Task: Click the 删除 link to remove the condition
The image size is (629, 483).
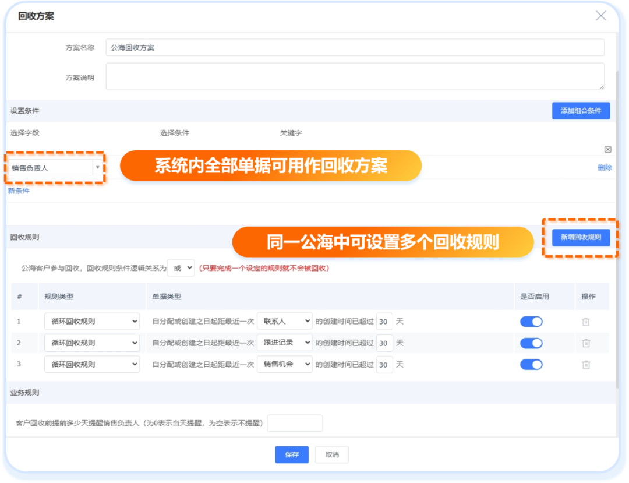Action: (605, 167)
